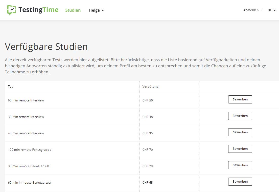Select the 30 min remote Benutzertest text

[x=29, y=166]
